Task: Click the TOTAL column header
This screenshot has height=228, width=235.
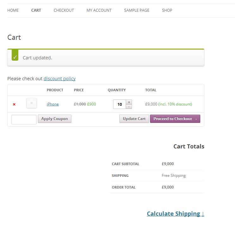Action: [151, 90]
